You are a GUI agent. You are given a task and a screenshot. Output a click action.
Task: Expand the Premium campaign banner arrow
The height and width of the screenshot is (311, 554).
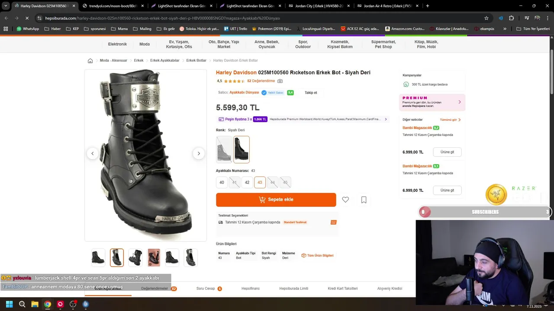click(459, 102)
